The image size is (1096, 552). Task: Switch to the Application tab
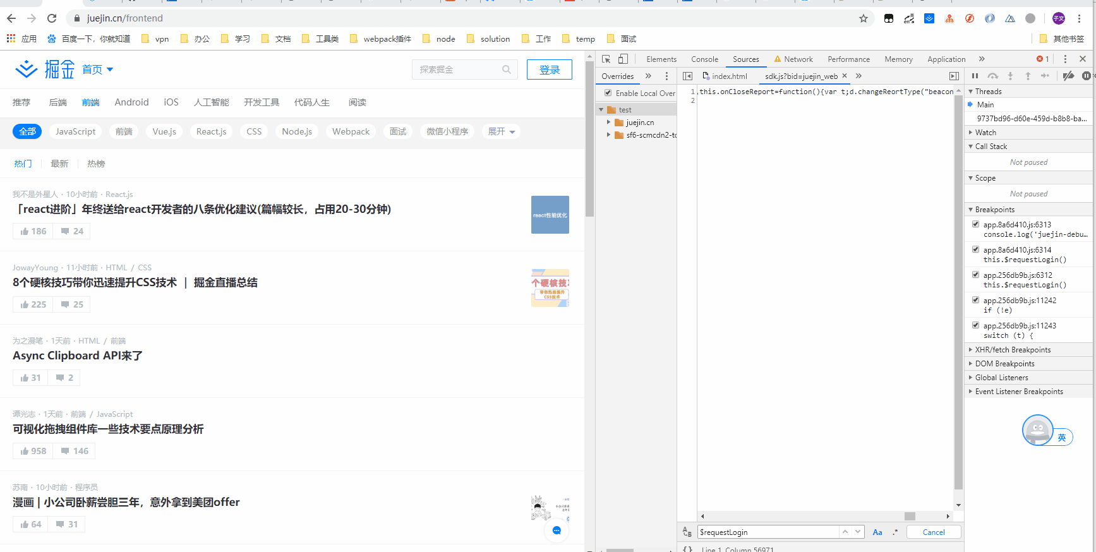click(x=946, y=59)
